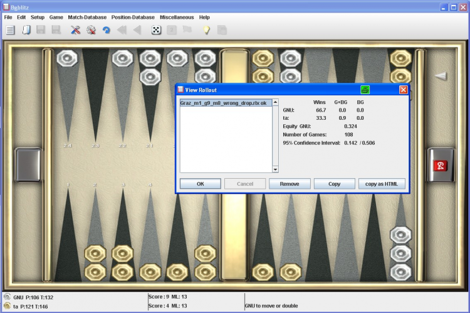470x313 pixels.
Task: Open the Match-Database menu
Action: click(87, 17)
